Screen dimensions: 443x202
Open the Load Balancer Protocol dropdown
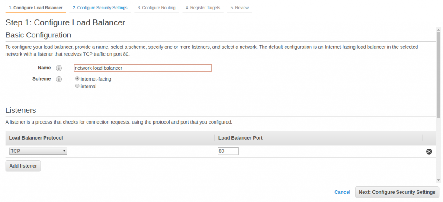(x=38, y=151)
